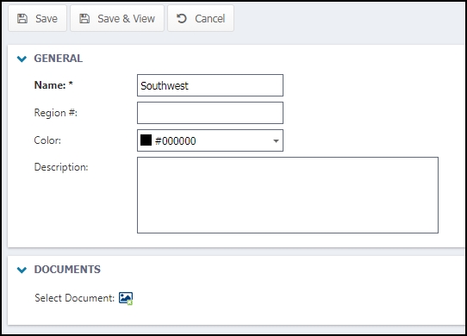Collapse the GENERAL section chevron
The height and width of the screenshot is (336, 467).
tap(22, 59)
